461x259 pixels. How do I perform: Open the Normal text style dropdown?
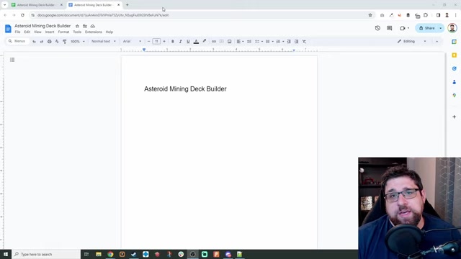click(x=104, y=42)
